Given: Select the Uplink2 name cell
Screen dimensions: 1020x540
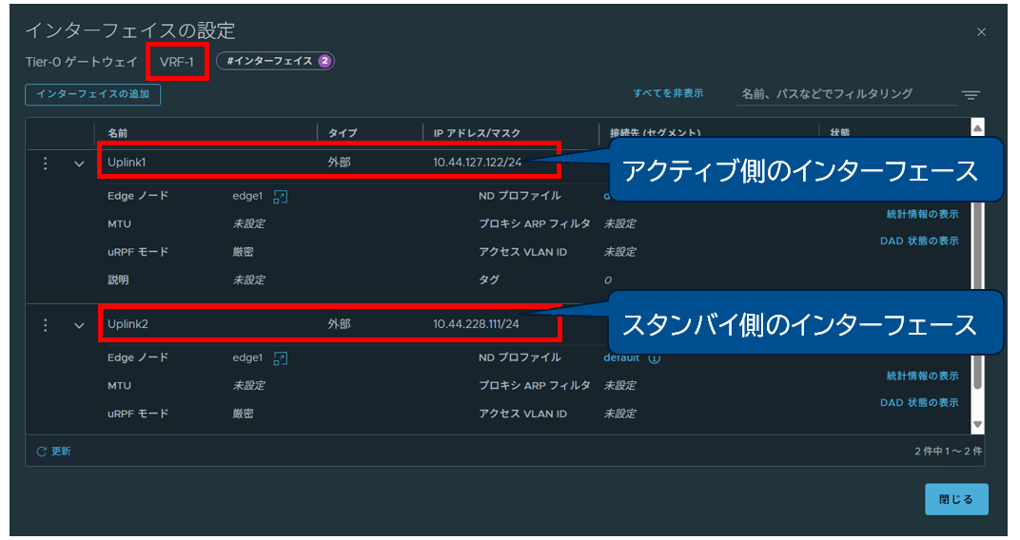Looking at the screenshot, I should tap(127, 324).
